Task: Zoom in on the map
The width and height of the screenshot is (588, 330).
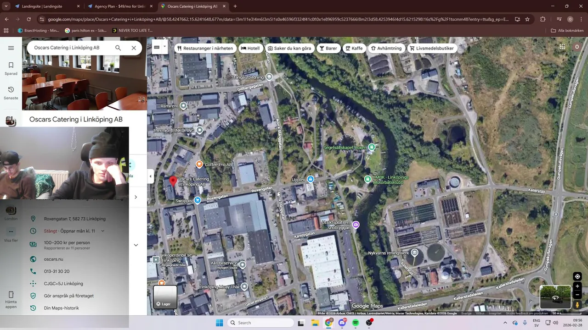Action: pyautogui.click(x=577, y=286)
